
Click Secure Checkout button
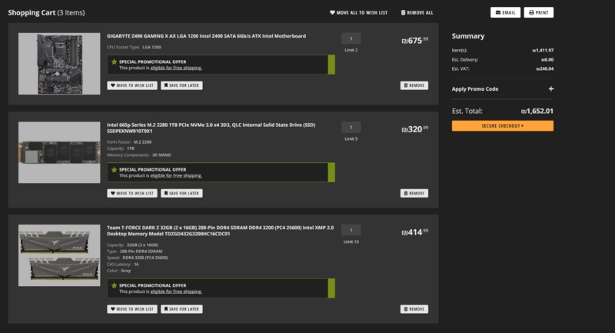(x=503, y=126)
